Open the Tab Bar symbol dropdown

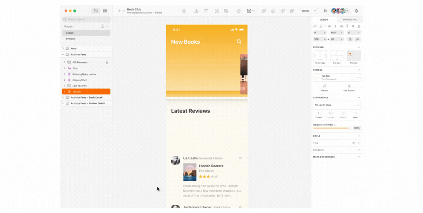337,77
